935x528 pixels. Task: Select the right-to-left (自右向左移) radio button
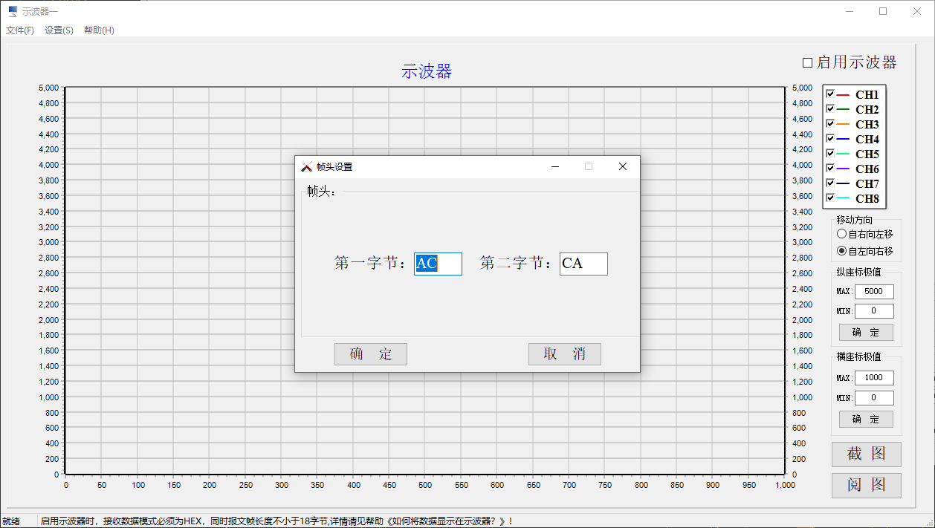point(842,234)
